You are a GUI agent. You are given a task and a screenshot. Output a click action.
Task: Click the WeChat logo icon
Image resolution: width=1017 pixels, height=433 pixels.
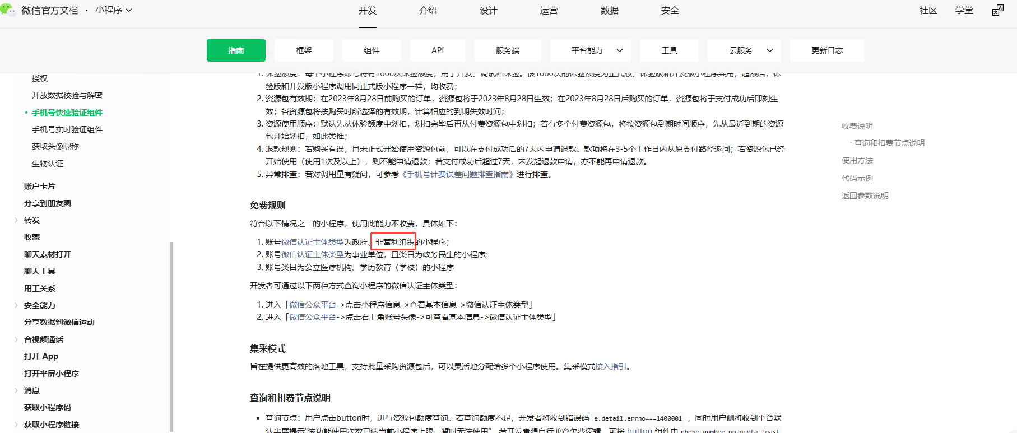pyautogui.click(x=8, y=10)
